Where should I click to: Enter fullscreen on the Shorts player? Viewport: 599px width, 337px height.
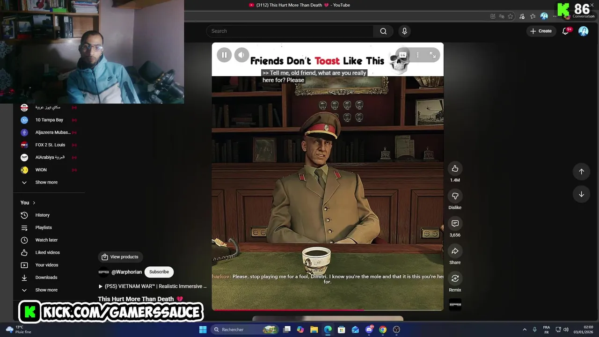coord(433,55)
